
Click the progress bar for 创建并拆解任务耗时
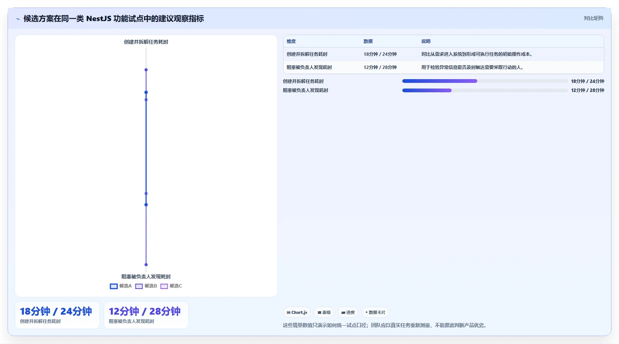pyautogui.click(x=485, y=81)
